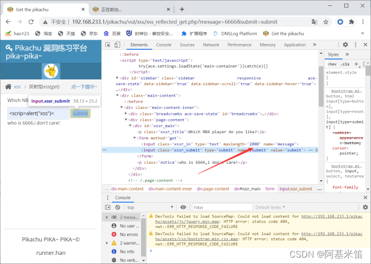Screen dimensions: 371x264
Task: Open a new browser tab
Action: 182,9
